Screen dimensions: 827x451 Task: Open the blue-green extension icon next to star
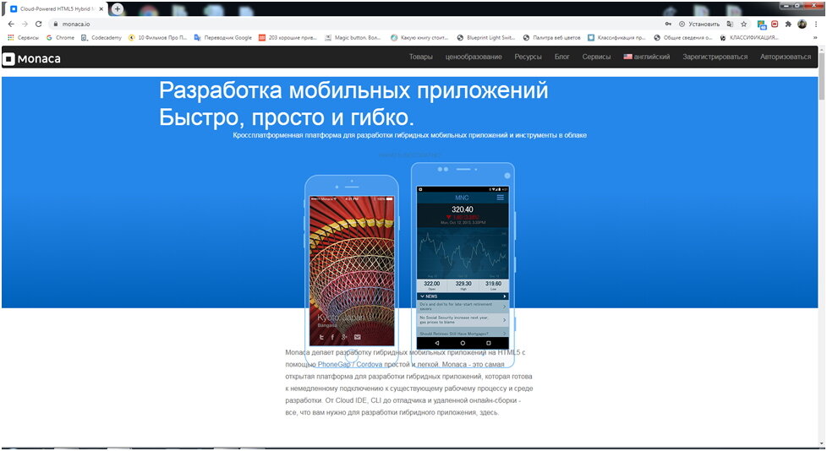click(762, 24)
